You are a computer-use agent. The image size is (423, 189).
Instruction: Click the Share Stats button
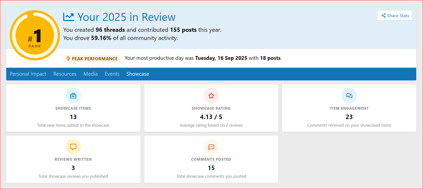pos(395,16)
